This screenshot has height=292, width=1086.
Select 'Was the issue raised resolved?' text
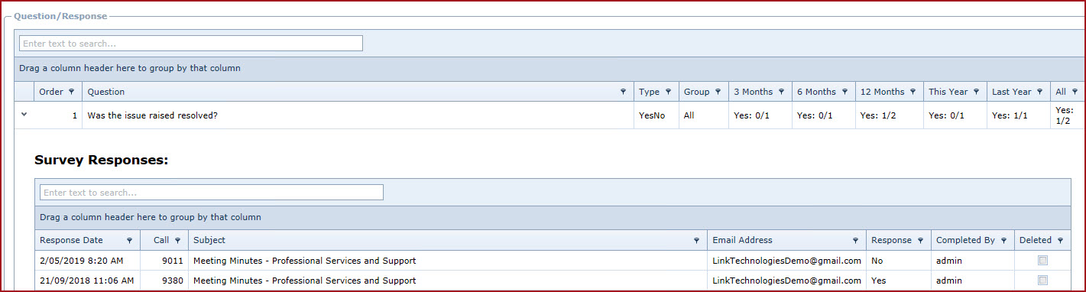(x=153, y=115)
